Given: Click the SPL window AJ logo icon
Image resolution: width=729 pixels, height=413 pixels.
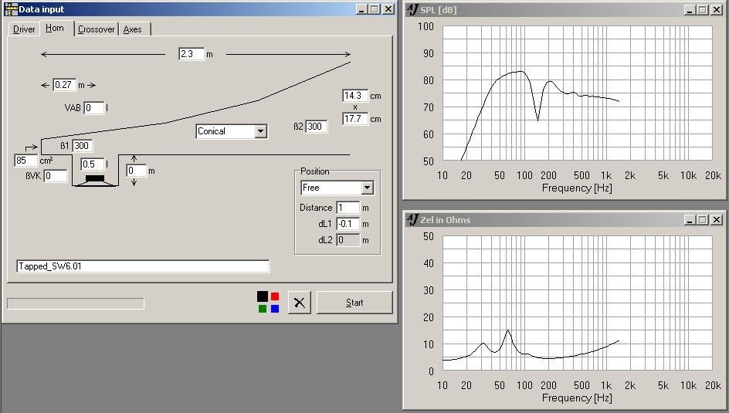Looking at the screenshot, I should click(412, 9).
